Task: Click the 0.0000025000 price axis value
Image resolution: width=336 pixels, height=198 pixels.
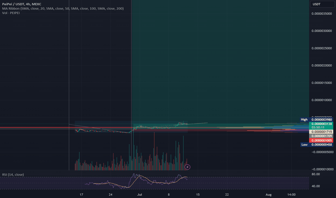Action: tap(322, 48)
